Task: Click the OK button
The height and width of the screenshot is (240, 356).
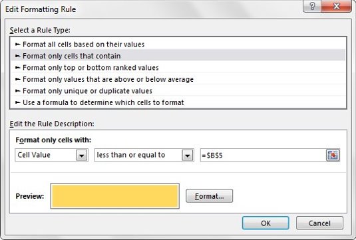Action: point(266,223)
